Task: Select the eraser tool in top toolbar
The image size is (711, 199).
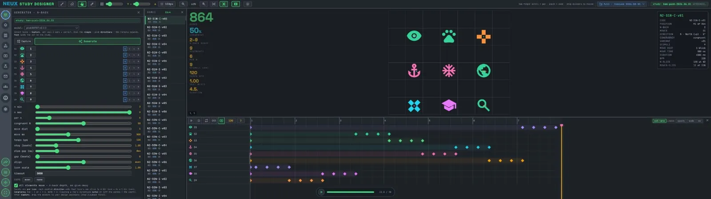Action: coord(72,4)
